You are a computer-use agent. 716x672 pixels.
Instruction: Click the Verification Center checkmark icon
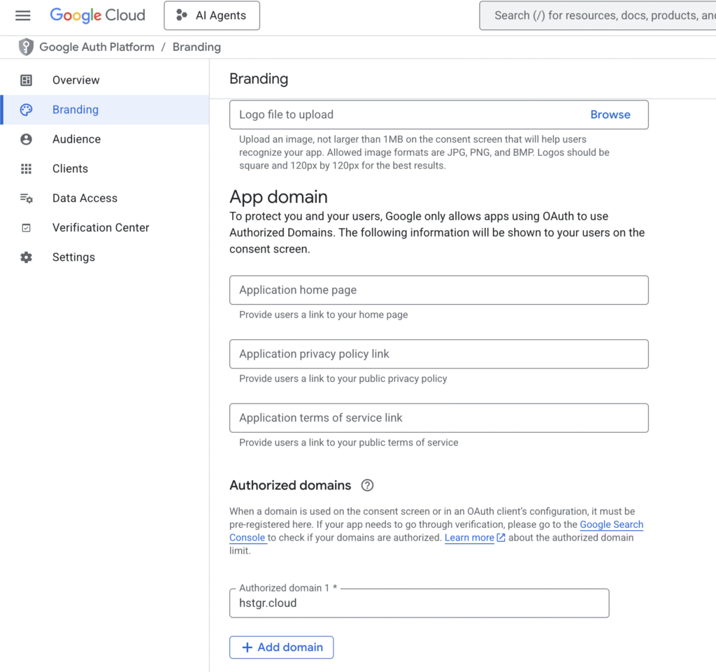coord(26,227)
